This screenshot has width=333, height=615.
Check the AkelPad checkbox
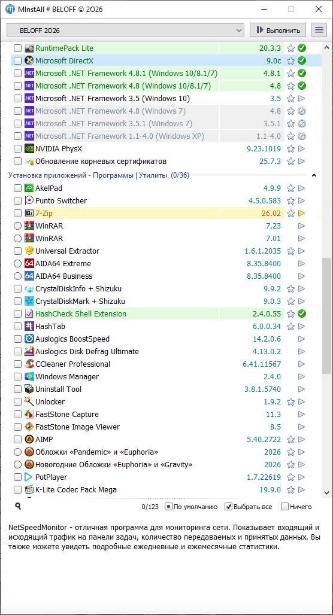18,188
